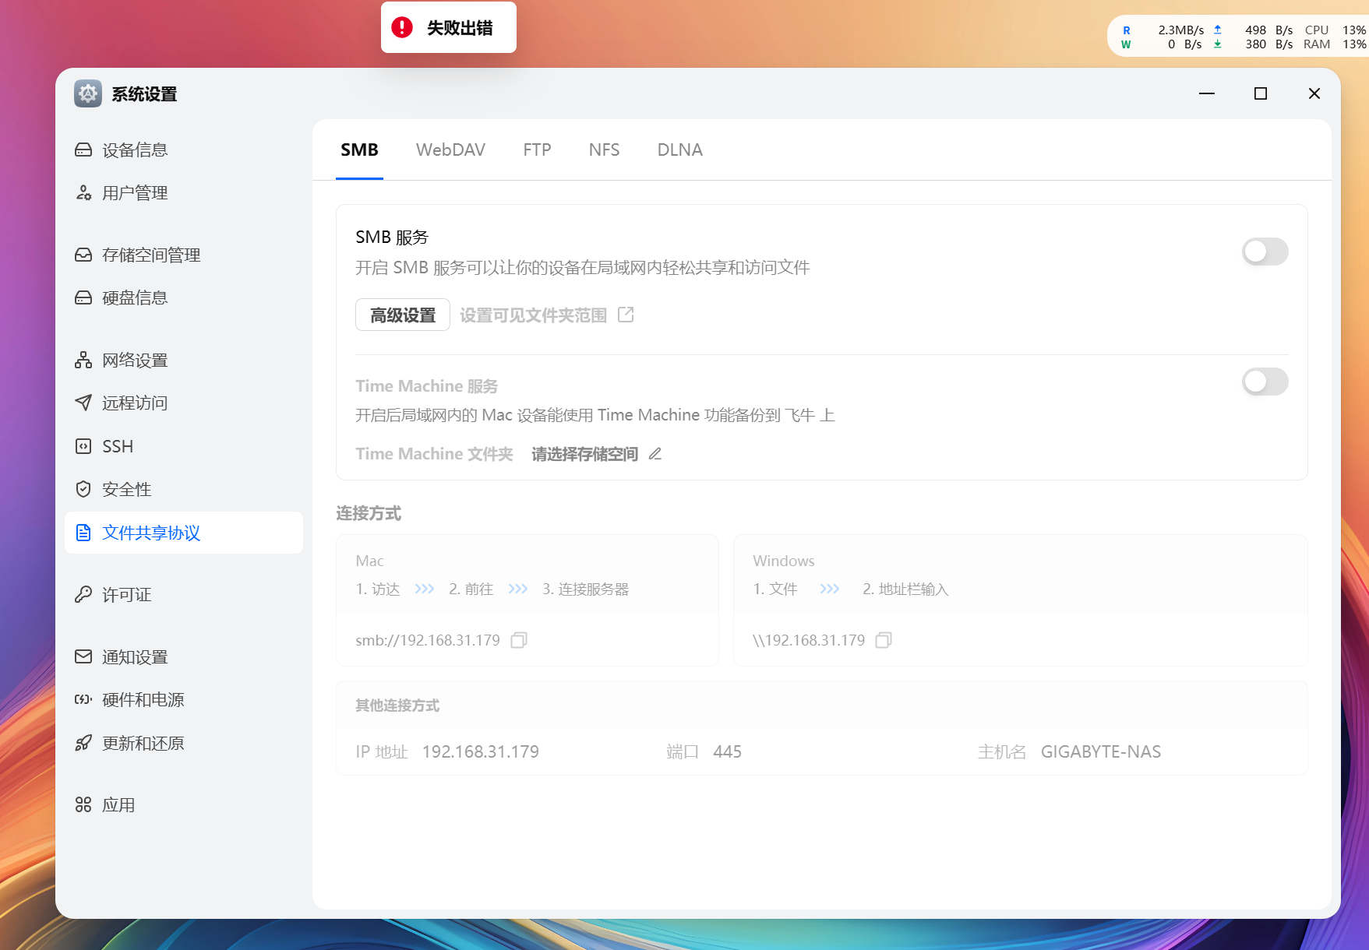Open 通知设置 in the sidebar
This screenshot has height=950, width=1369.
(x=184, y=656)
